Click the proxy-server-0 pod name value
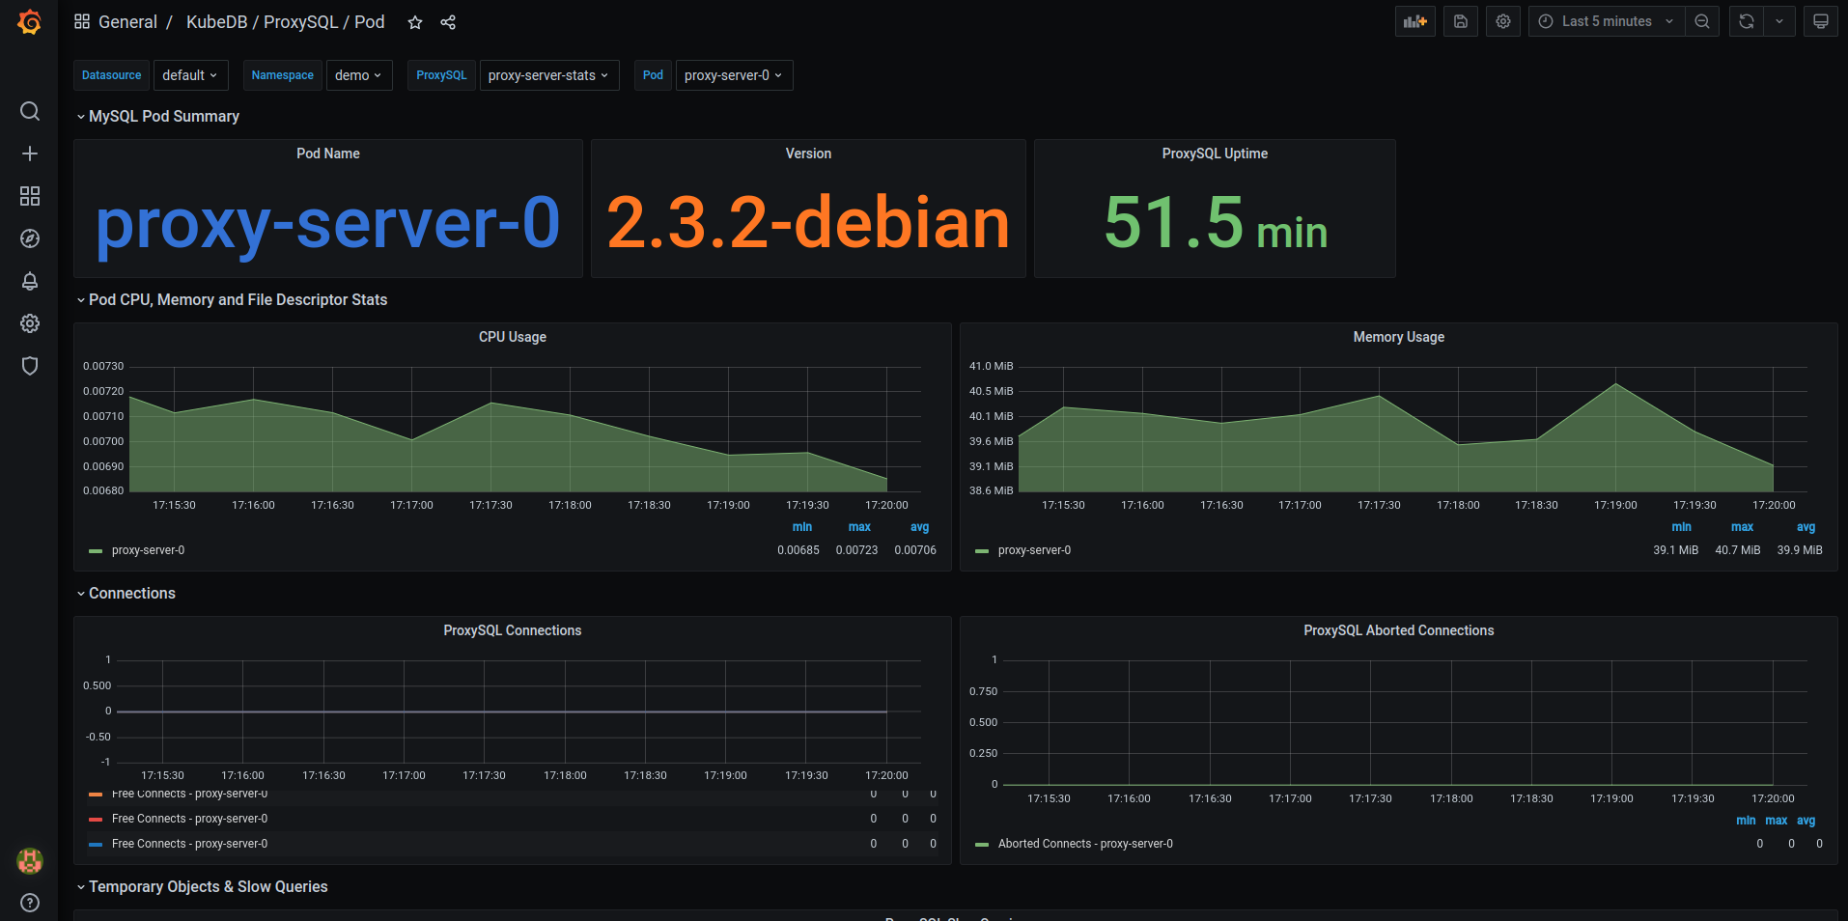Viewport: 1848px width, 921px height. pyautogui.click(x=328, y=224)
